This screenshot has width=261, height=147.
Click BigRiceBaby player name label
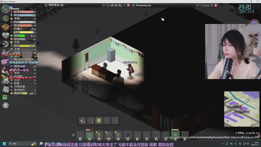(x=130, y=62)
